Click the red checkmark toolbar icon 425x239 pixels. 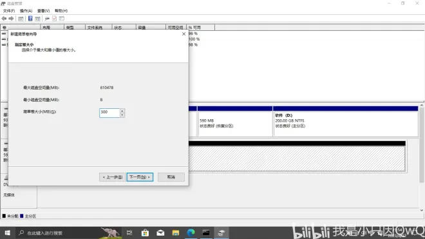[x=55, y=19]
